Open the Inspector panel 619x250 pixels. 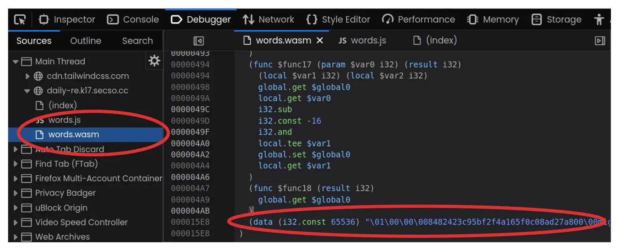pos(66,19)
